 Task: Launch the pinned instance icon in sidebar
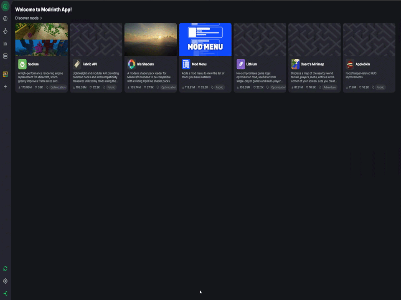pos(5,74)
